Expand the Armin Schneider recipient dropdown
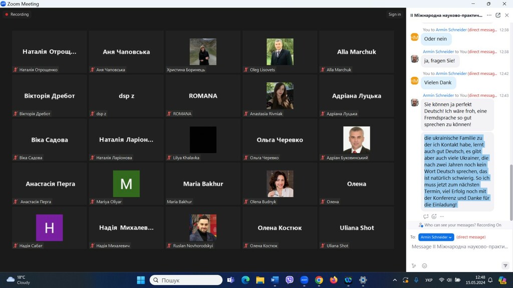The height and width of the screenshot is (288, 513). pos(436,237)
